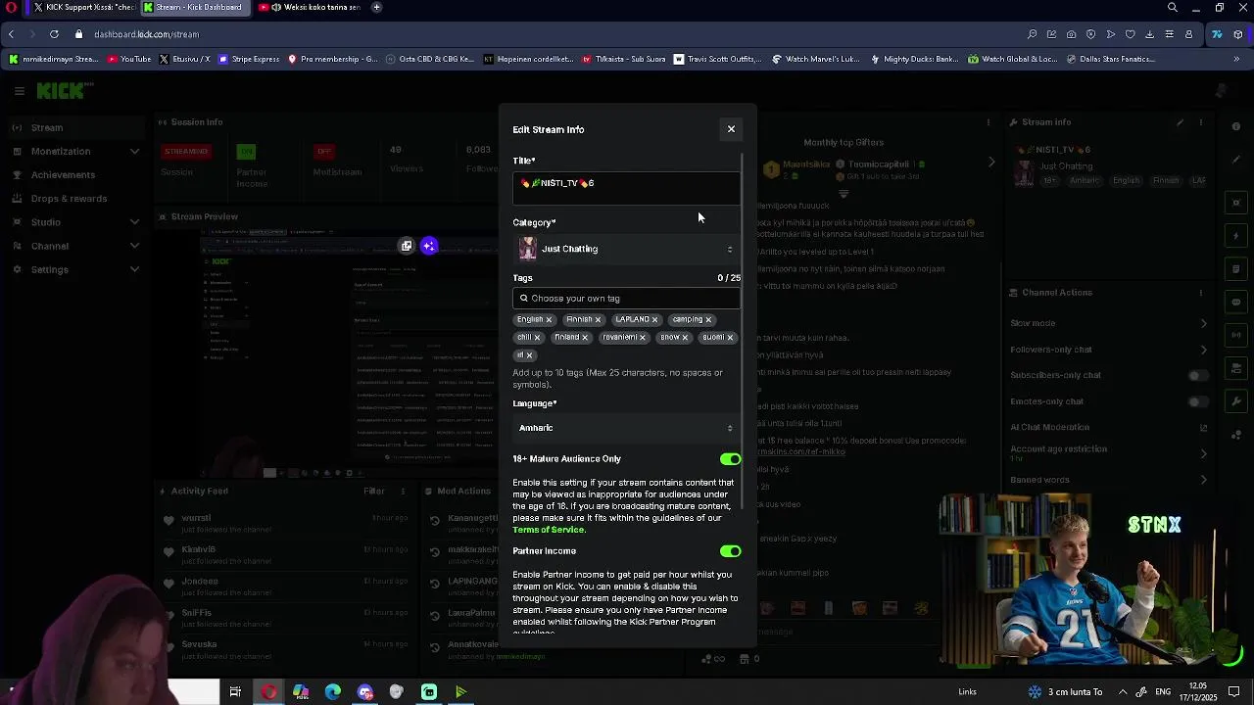
Task: Open the Filter button in Activity Feed
Action: click(x=374, y=492)
